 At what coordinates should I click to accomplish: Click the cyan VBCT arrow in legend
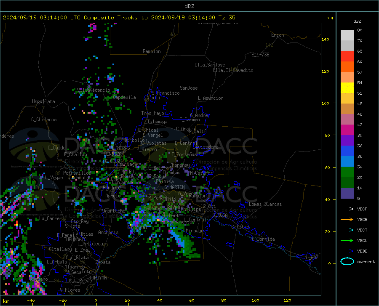(x=347, y=230)
